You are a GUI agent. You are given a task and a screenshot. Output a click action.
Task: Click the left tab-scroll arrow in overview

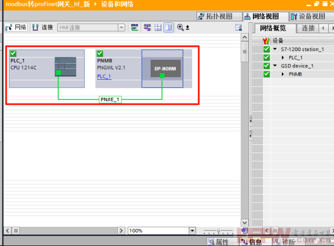[x=323, y=28]
